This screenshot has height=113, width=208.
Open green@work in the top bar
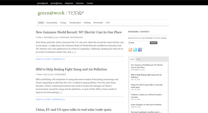coord(42,3)
